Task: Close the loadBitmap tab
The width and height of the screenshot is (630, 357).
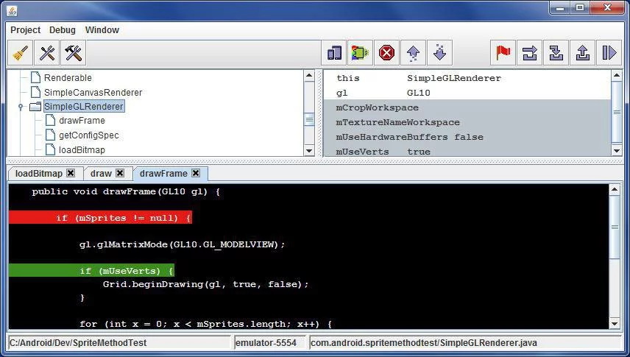Action: click(x=71, y=173)
